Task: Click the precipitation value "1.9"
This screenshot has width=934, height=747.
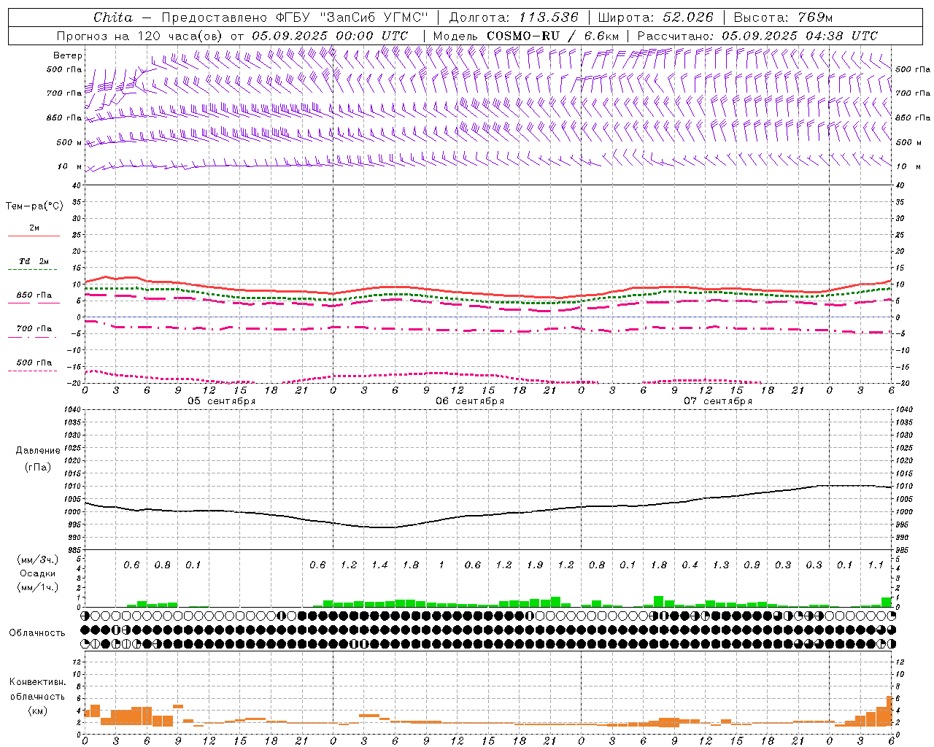Action: tap(535, 565)
